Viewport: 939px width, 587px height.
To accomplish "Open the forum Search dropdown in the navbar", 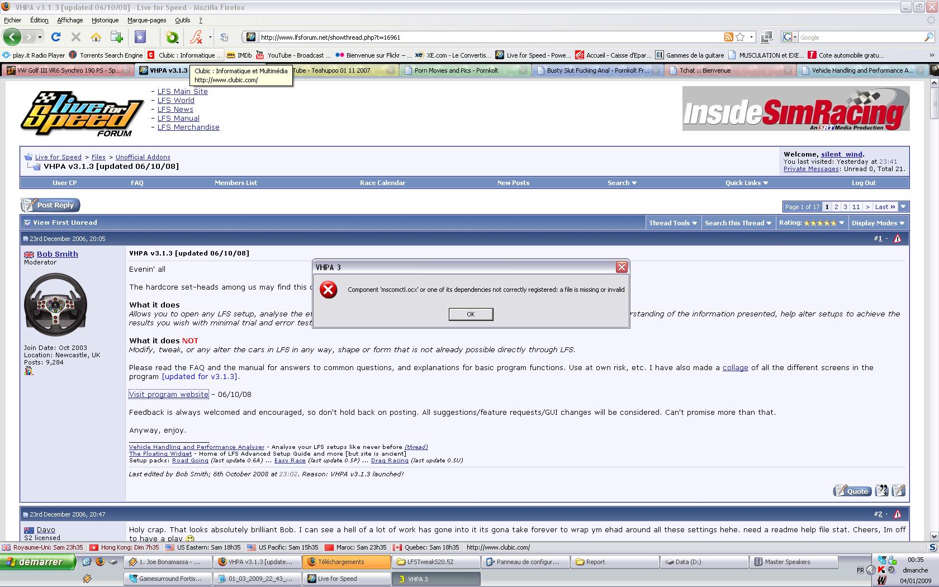I will click(x=622, y=183).
